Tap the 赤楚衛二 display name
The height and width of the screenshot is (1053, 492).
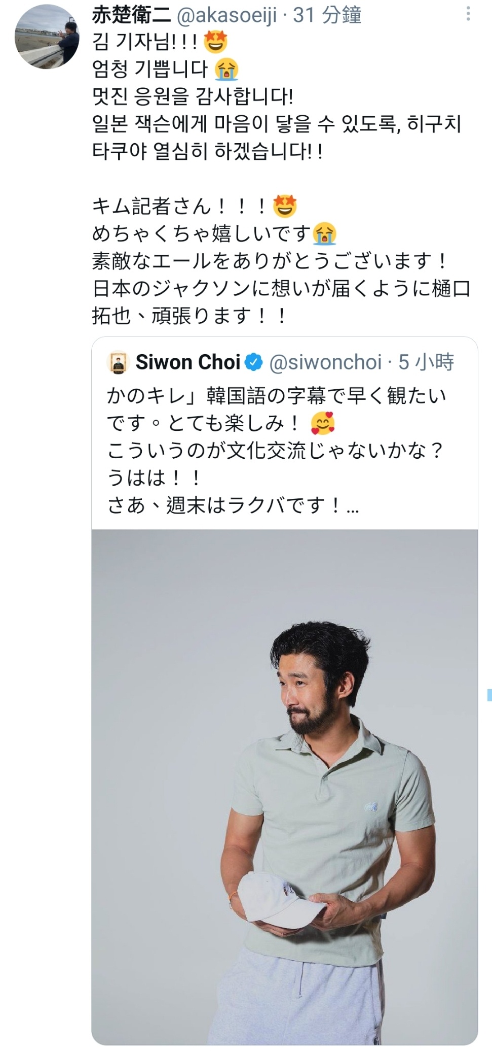131,15
